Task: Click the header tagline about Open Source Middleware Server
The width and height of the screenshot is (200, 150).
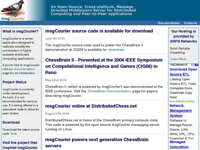Action: pyautogui.click(x=93, y=10)
